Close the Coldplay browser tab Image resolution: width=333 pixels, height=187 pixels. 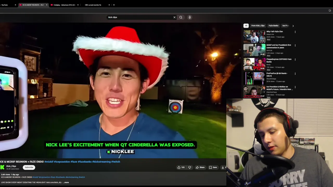tap(78, 5)
